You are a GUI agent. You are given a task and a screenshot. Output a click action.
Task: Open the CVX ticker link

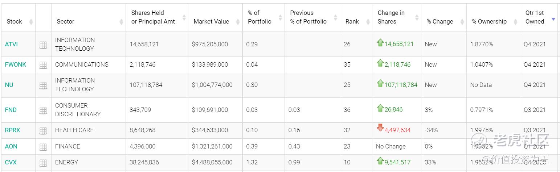coord(11,162)
